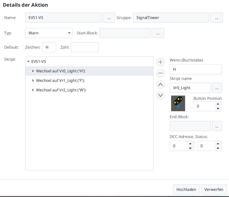Increase DCC Status value
Viewport: 229px width, 197px height.
218,144
